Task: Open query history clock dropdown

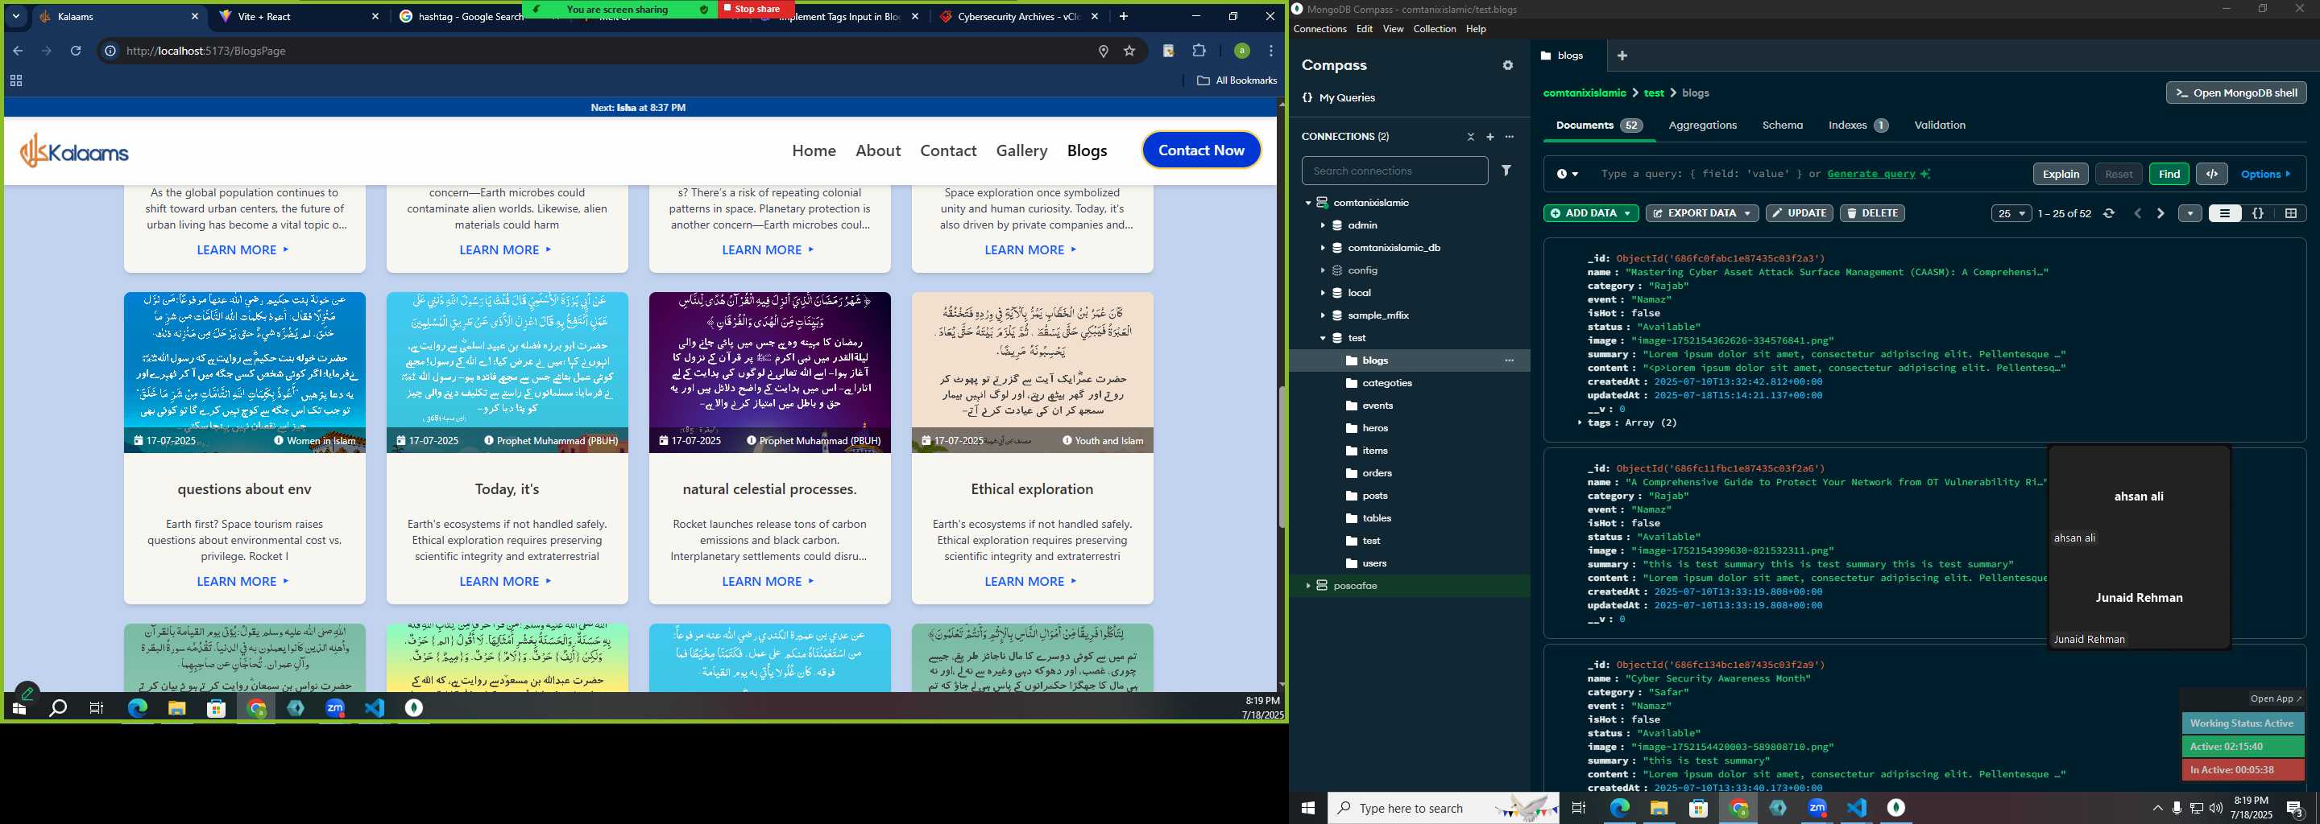Action: point(1567,174)
